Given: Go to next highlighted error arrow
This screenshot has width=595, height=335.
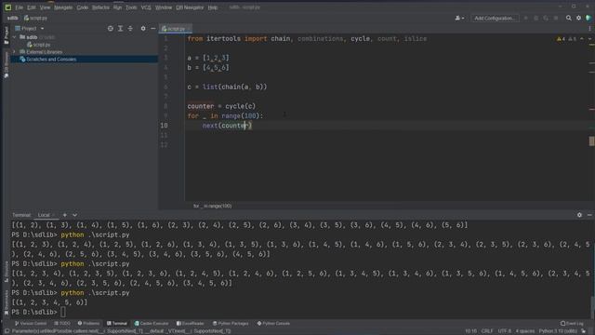Looking at the screenshot, I should (x=589, y=39).
